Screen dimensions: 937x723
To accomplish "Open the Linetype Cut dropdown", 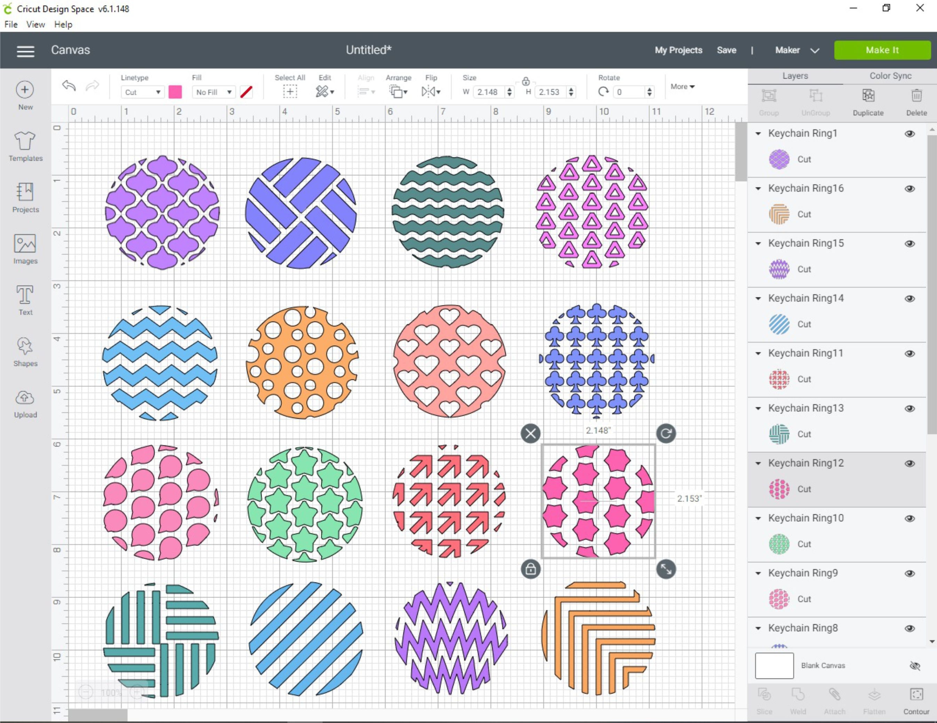I will point(143,92).
